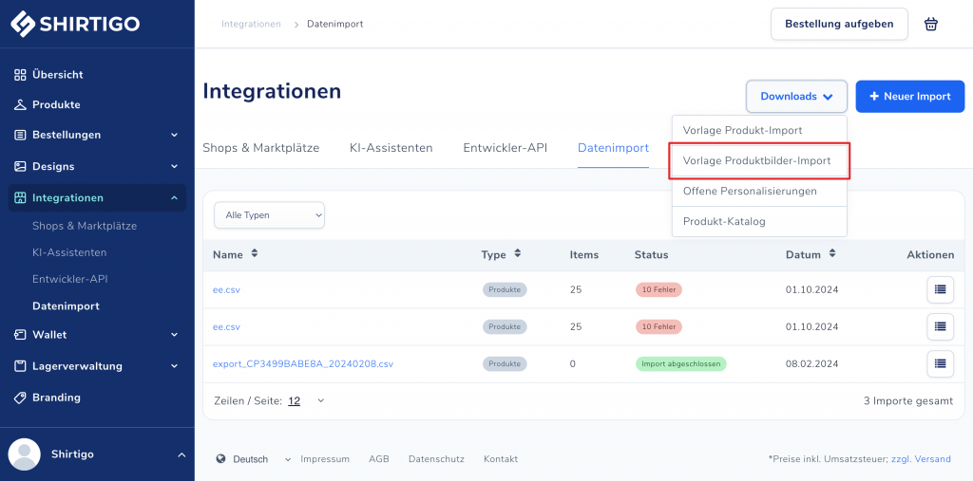973x481 pixels.
Task: Click the Integrationen store icon
Action: coord(21,197)
